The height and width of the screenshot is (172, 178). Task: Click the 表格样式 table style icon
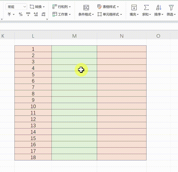click(100, 7)
